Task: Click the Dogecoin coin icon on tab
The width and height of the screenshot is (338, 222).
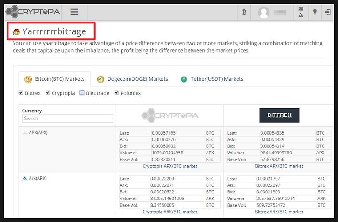Action: tap(100, 79)
